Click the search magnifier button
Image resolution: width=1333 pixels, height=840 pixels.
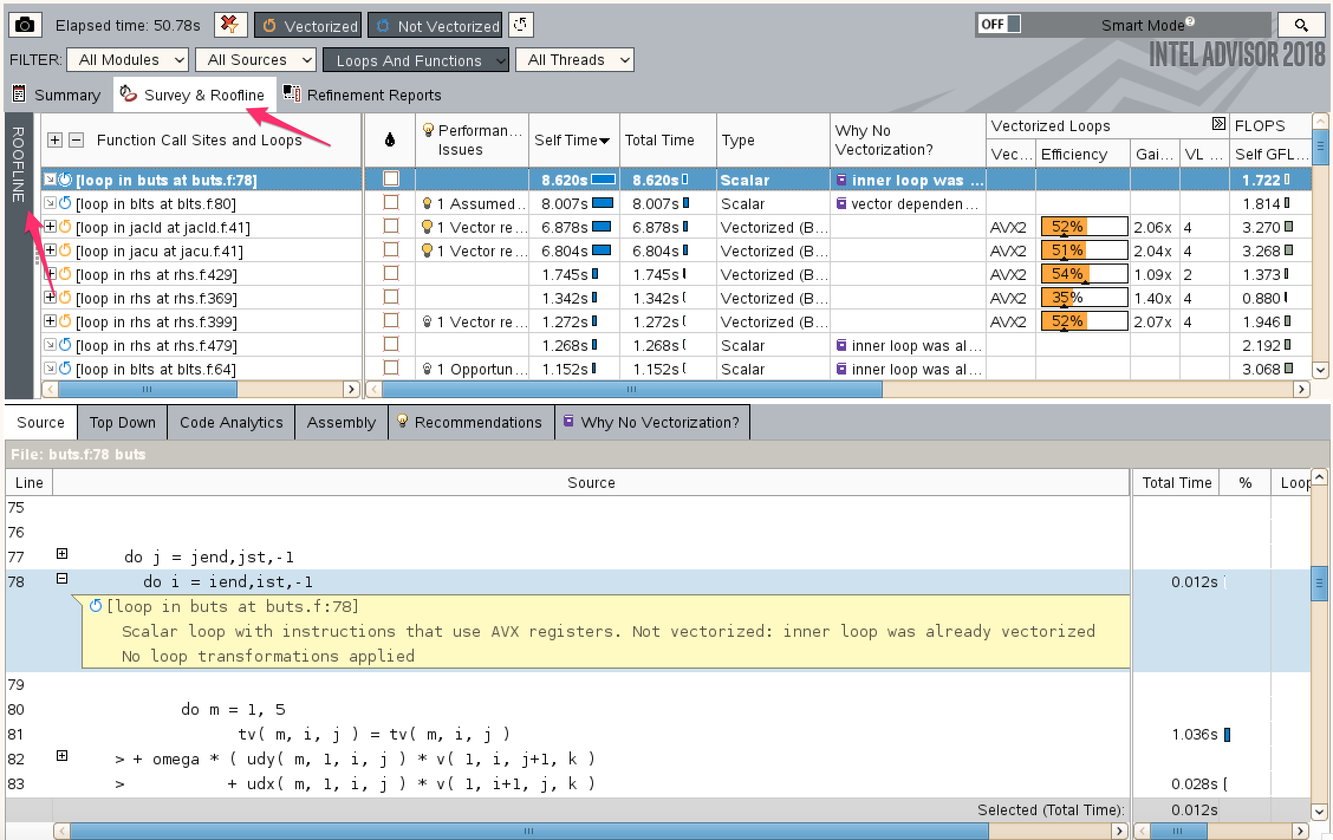(x=1301, y=25)
